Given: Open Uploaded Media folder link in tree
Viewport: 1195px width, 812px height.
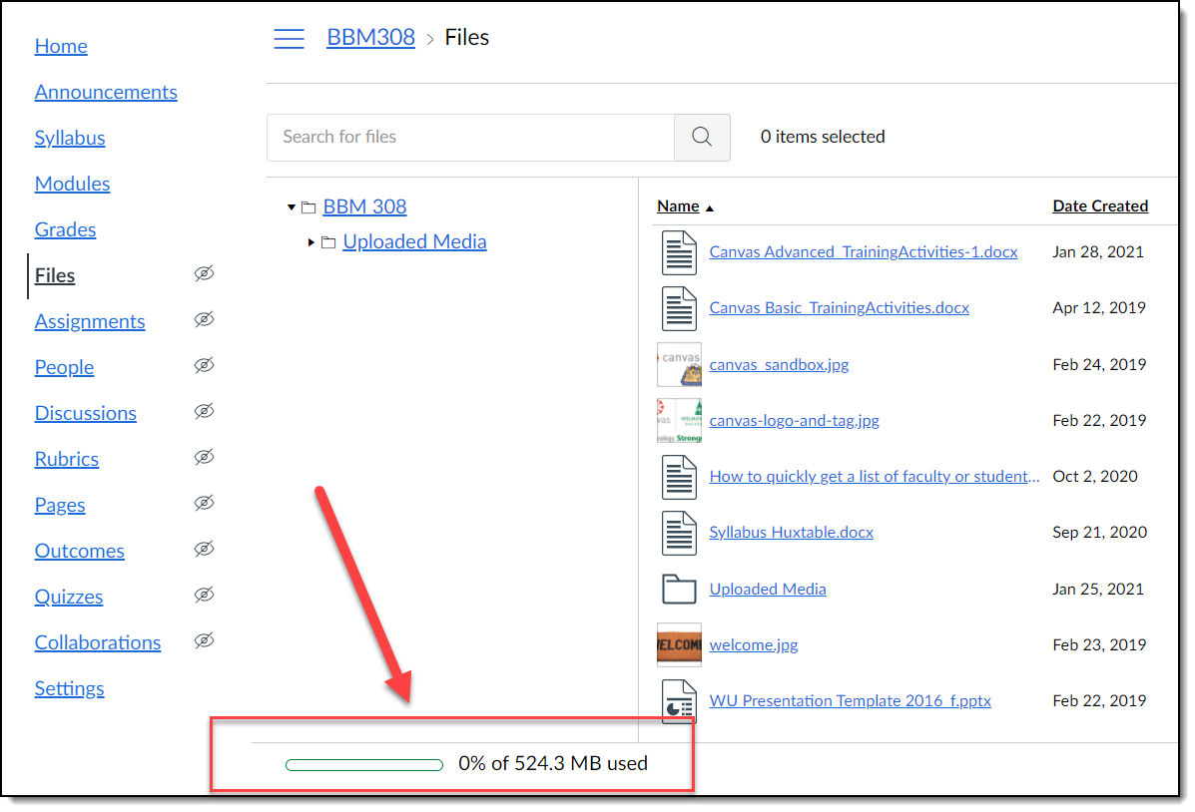Looking at the screenshot, I should 414,241.
